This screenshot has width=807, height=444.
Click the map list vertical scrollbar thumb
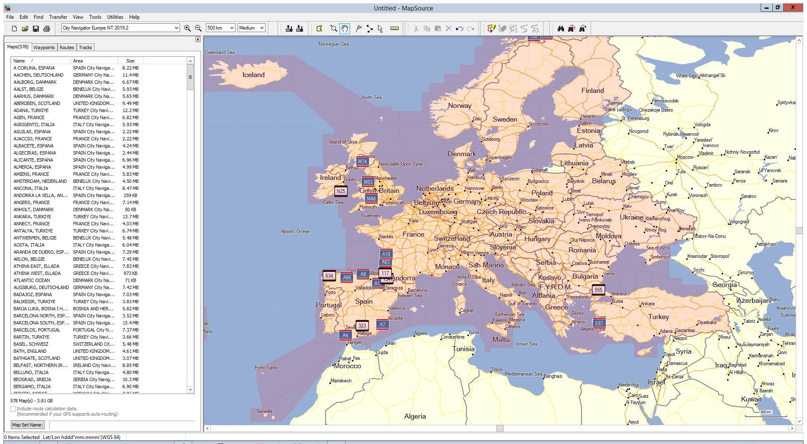tap(190, 77)
